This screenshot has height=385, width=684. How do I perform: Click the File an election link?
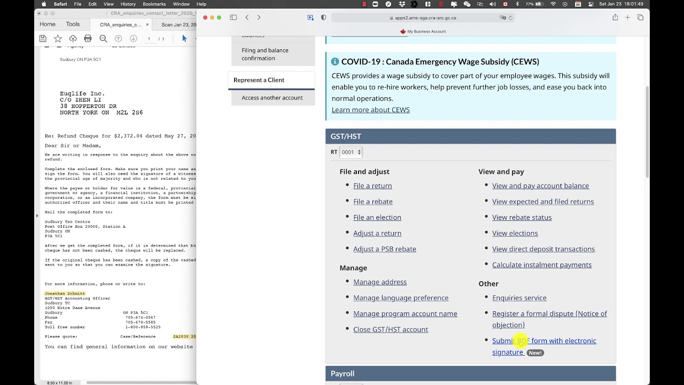[377, 217]
